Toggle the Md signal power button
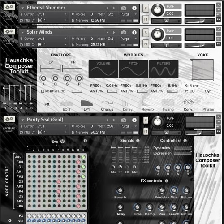Image resolution: width=224 pixels, height=224 pixels. (x=134, y=167)
